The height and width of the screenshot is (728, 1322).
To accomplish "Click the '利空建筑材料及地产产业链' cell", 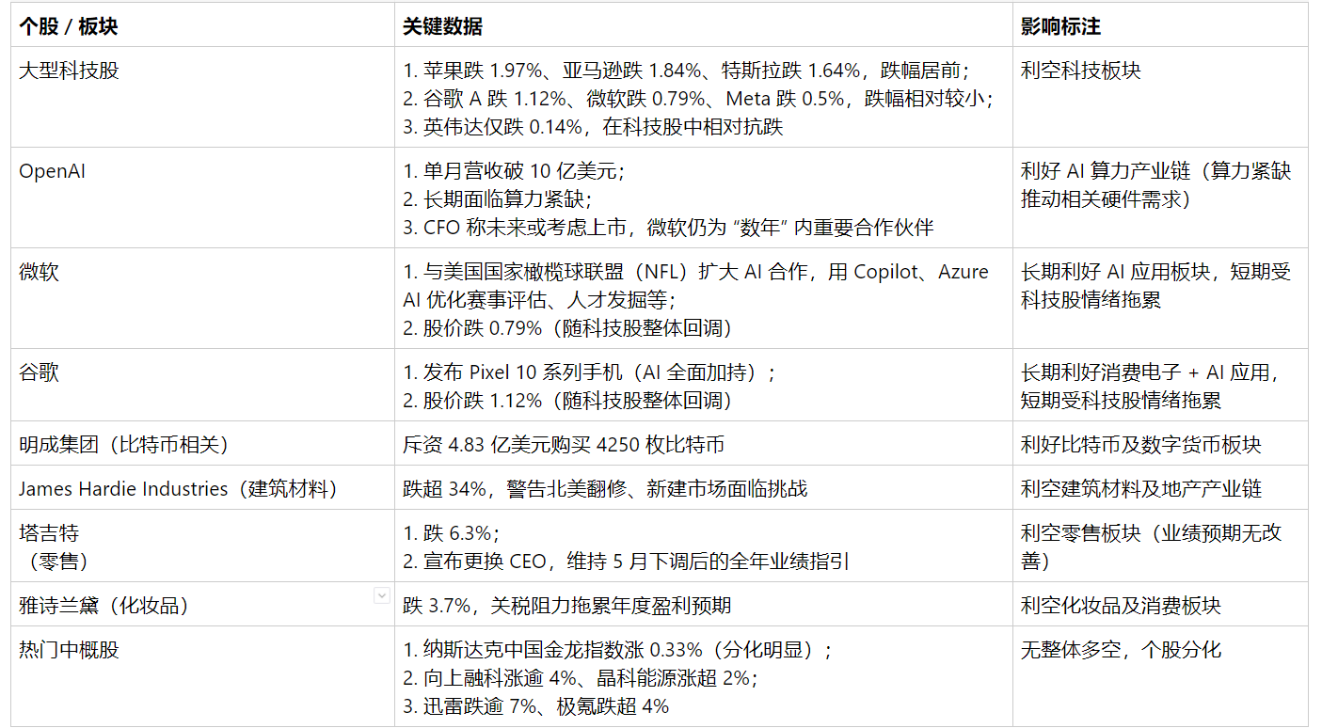I will tap(1160, 487).
